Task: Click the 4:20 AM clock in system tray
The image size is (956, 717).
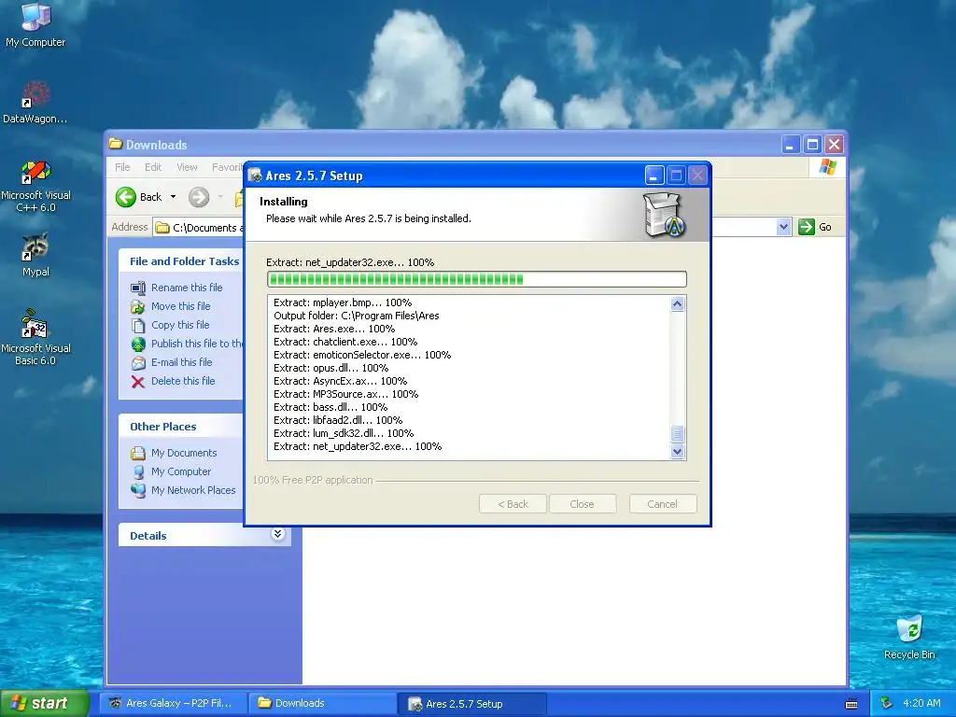Action: pos(921,703)
